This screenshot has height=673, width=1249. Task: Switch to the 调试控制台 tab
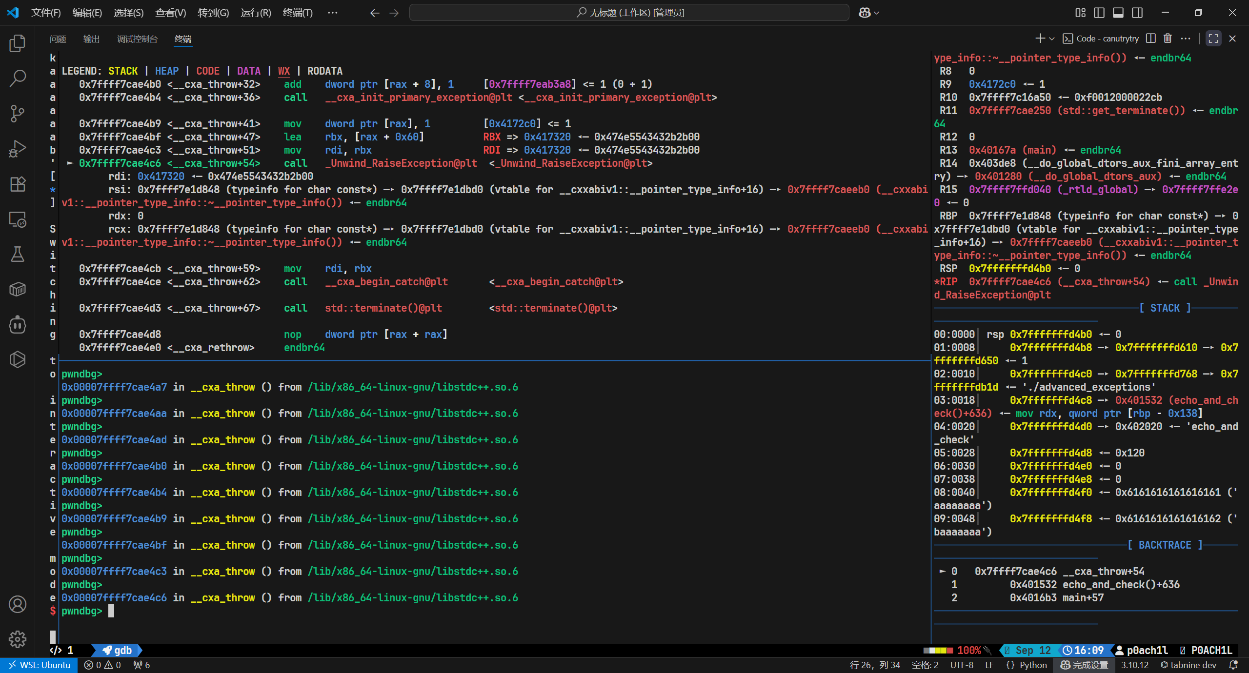point(137,39)
